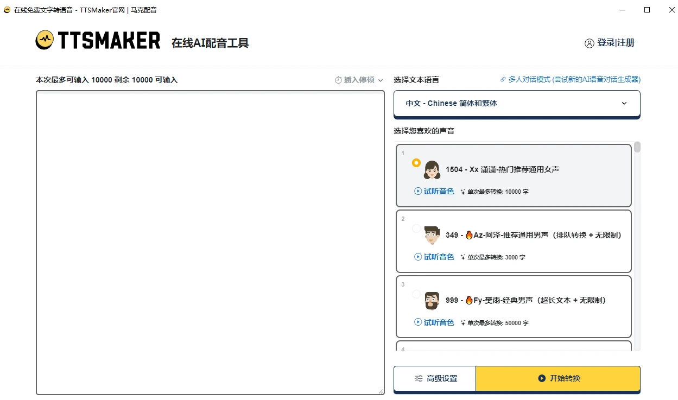Open 高级设置 advanced settings
Image resolution: width=678 pixels, height=400 pixels.
tap(434, 378)
